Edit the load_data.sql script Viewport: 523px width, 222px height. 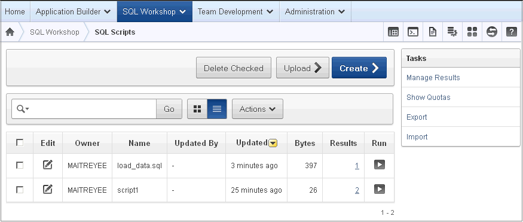(48, 165)
